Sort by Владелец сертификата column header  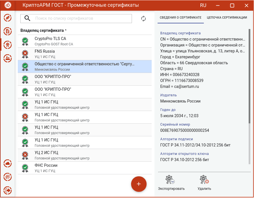(43, 30)
